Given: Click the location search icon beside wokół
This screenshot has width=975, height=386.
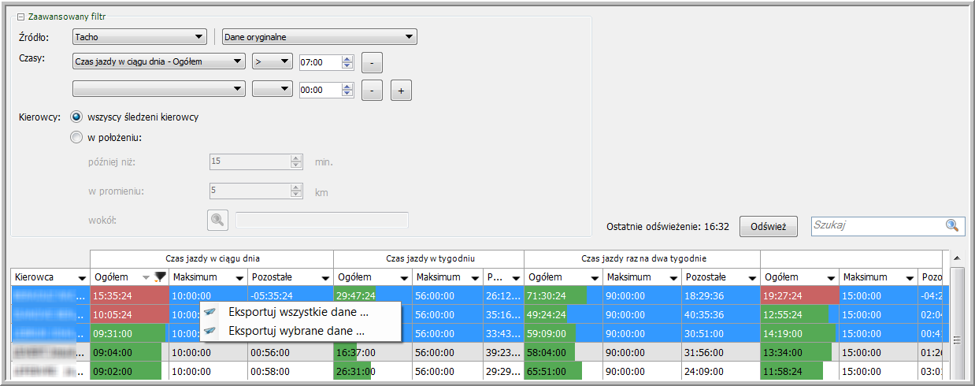Looking at the screenshot, I should [x=217, y=220].
